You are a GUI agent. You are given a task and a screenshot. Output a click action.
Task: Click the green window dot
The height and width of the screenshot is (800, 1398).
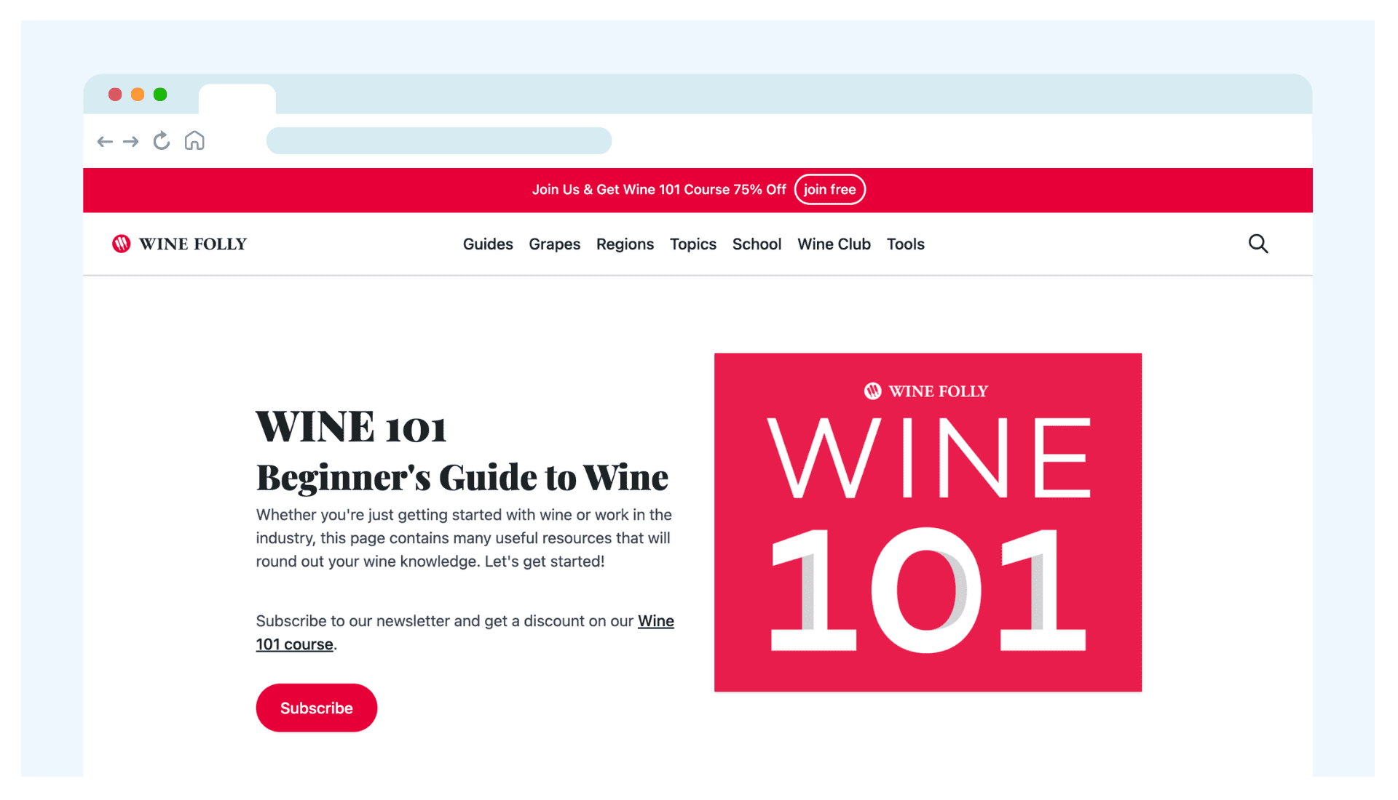160,95
